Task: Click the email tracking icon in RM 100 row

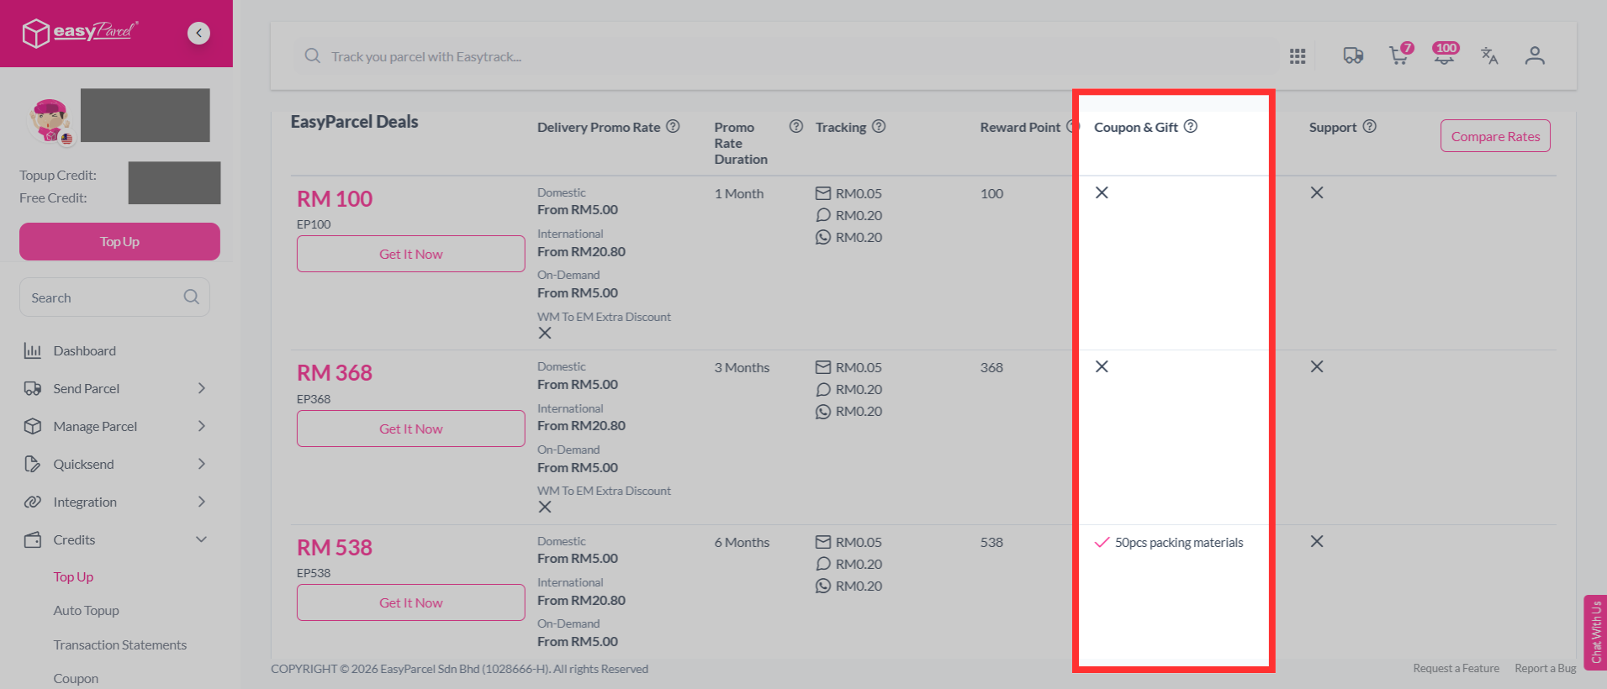Action: click(823, 193)
